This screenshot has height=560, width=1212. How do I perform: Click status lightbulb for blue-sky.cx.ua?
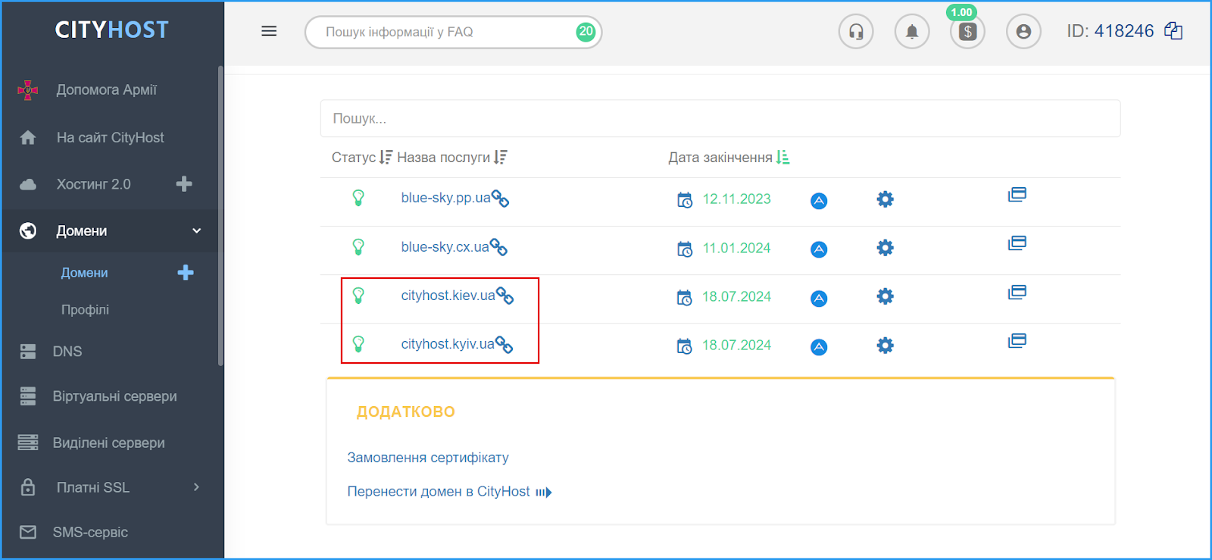(x=358, y=247)
